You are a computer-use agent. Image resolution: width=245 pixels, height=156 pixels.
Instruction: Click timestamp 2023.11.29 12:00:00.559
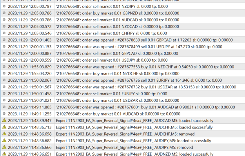coord(30,60)
